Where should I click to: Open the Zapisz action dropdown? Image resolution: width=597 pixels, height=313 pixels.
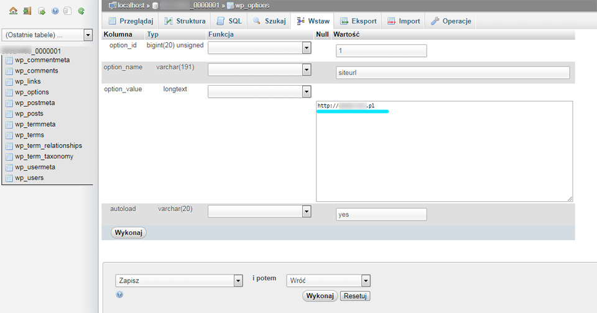tap(179, 281)
